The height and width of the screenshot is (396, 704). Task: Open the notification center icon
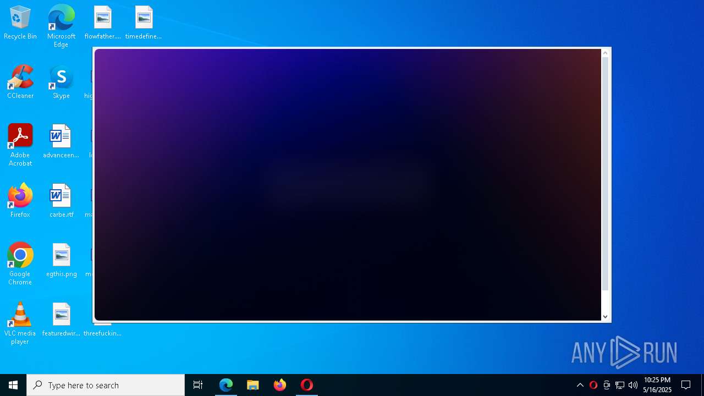pyautogui.click(x=686, y=385)
